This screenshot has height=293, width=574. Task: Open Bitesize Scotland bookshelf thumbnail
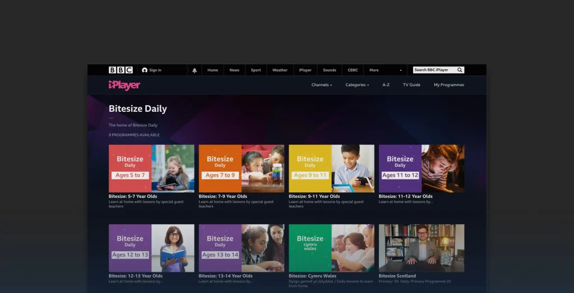click(x=422, y=248)
